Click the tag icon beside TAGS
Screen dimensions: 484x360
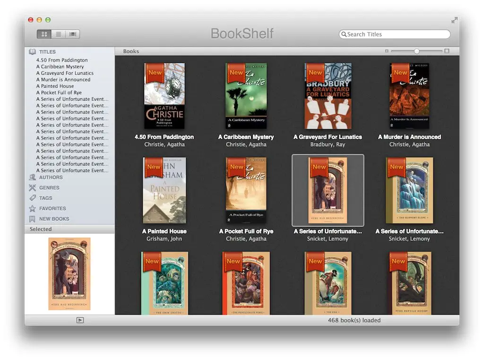tap(33, 198)
